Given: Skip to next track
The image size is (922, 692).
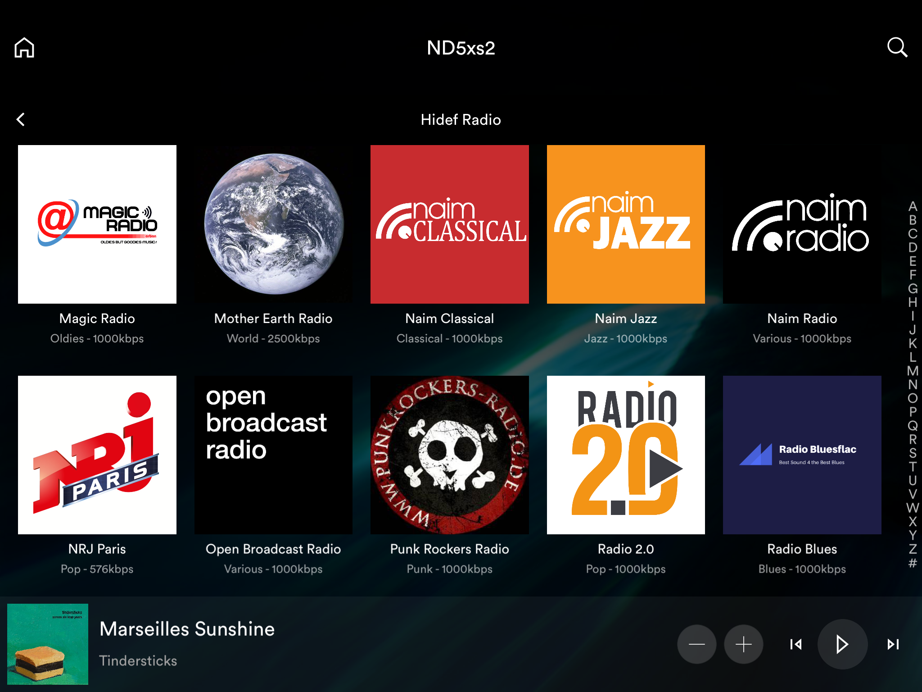Looking at the screenshot, I should tap(893, 644).
